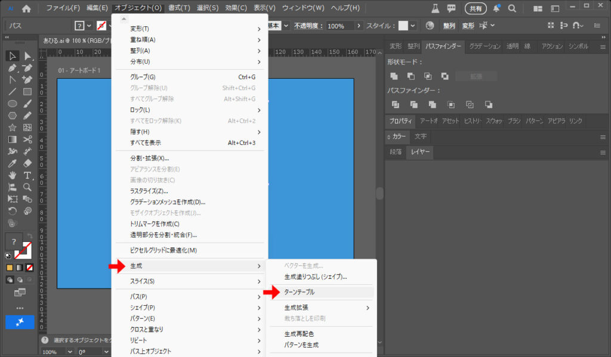Switch to the グラデーション panel tab
This screenshot has height=357, width=611.
click(485, 46)
